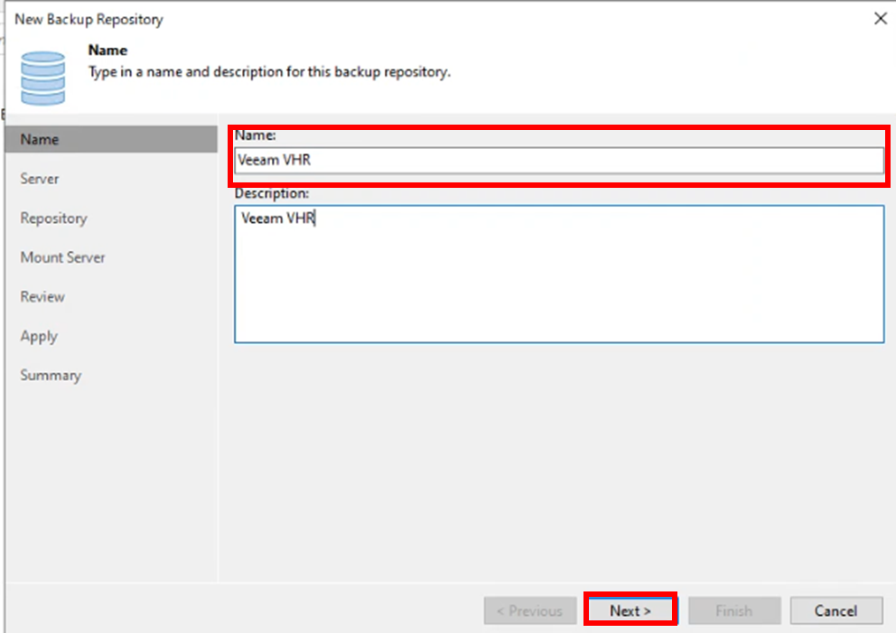Select the Name wizard step
This screenshot has height=633, width=896.
tap(111, 139)
